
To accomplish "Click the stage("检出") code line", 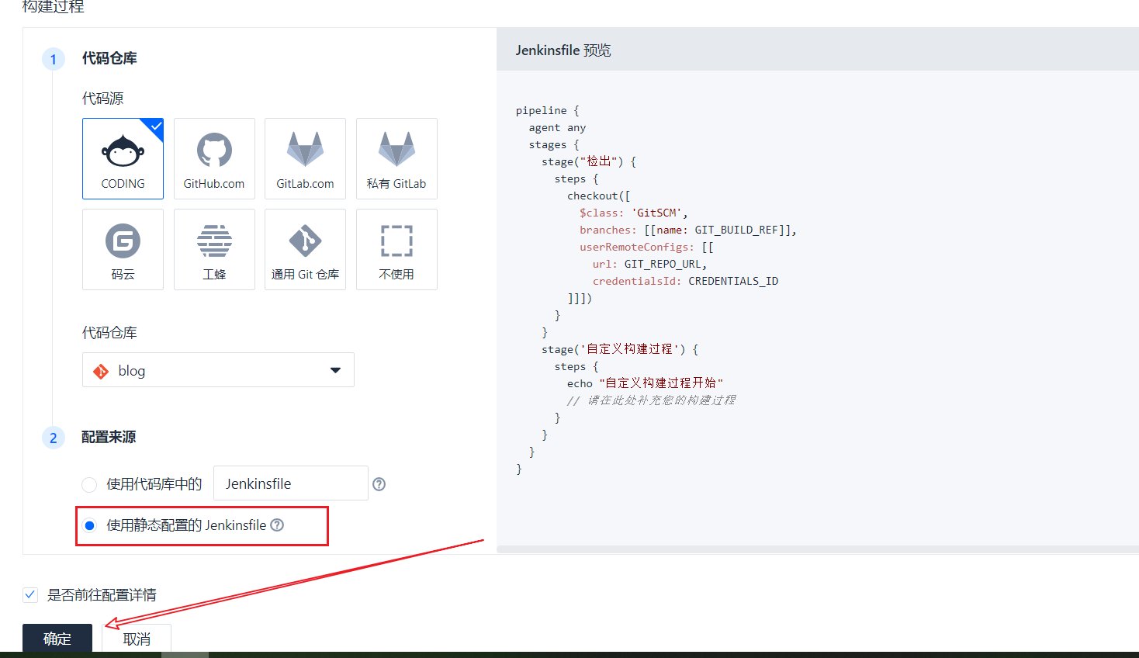I will pyautogui.click(x=589, y=161).
